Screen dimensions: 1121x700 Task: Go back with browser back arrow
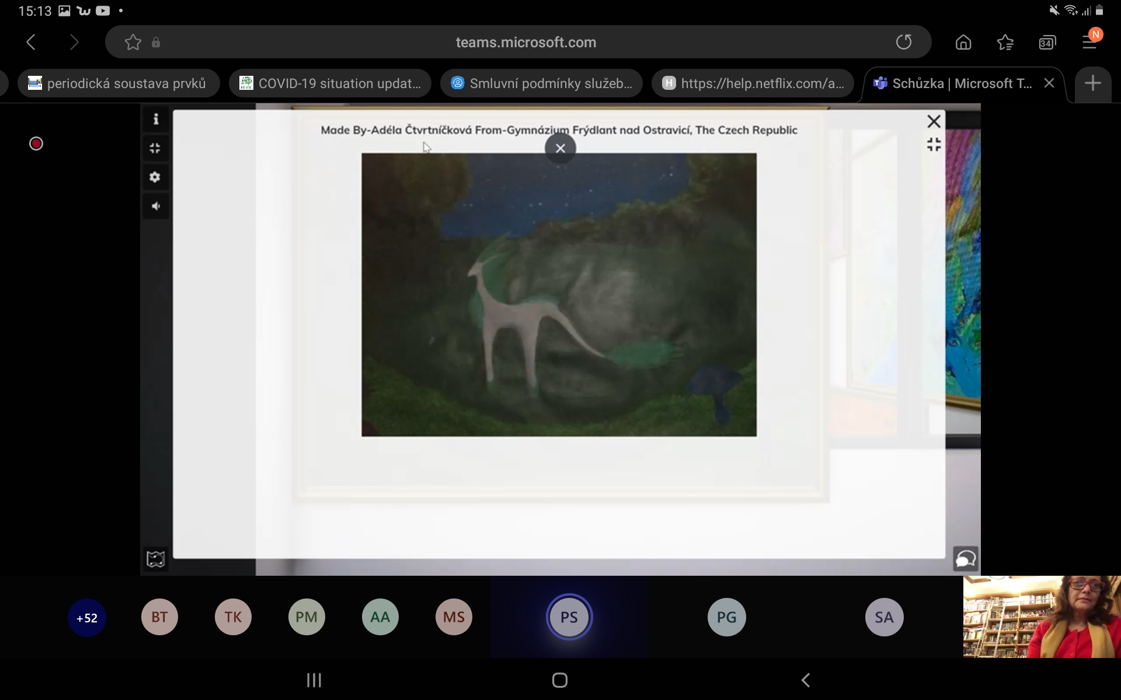(31, 42)
